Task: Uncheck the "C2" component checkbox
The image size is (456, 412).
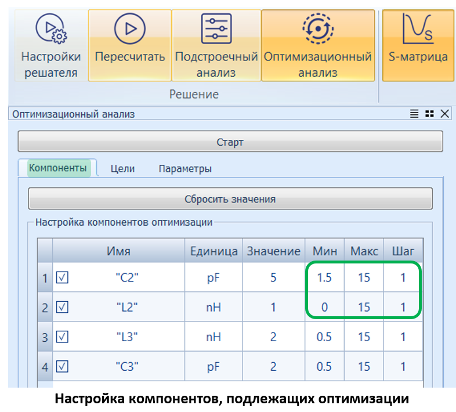Action: click(62, 278)
